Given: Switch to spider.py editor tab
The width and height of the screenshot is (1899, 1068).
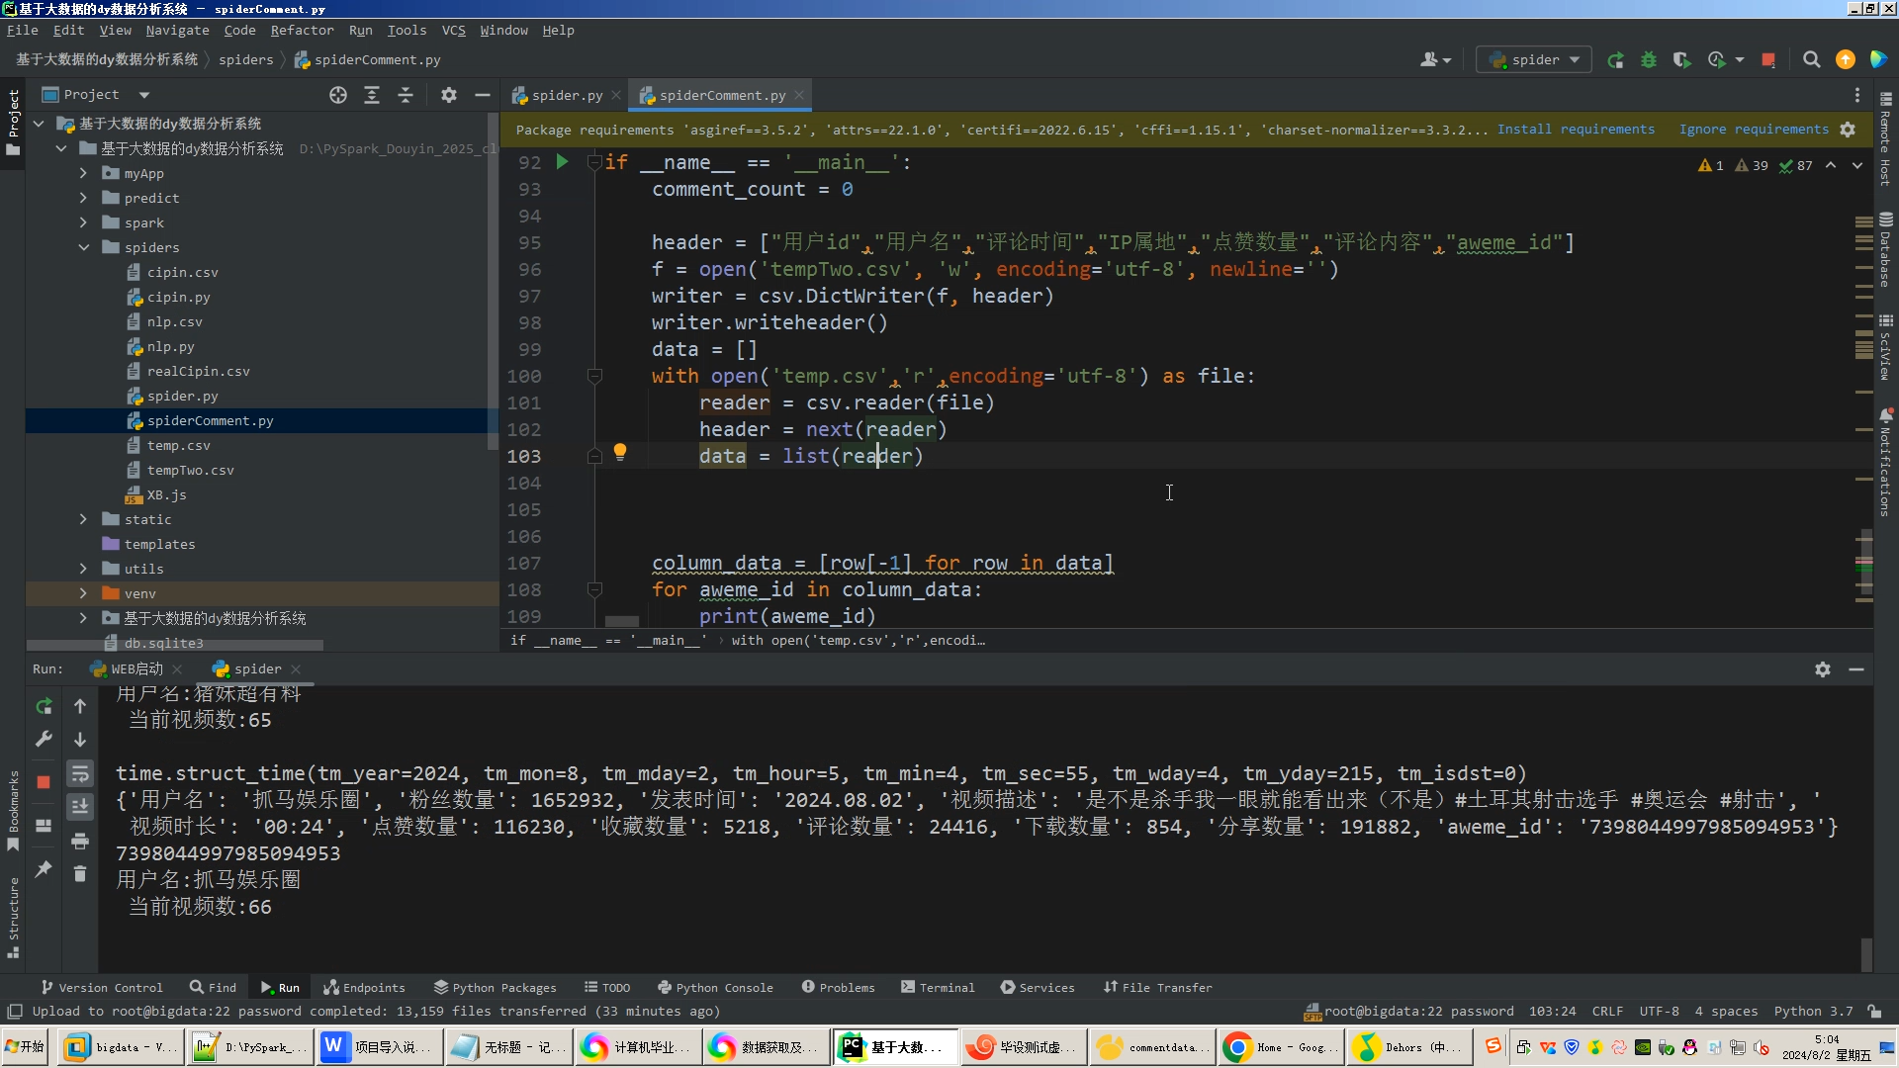Looking at the screenshot, I should [566, 95].
